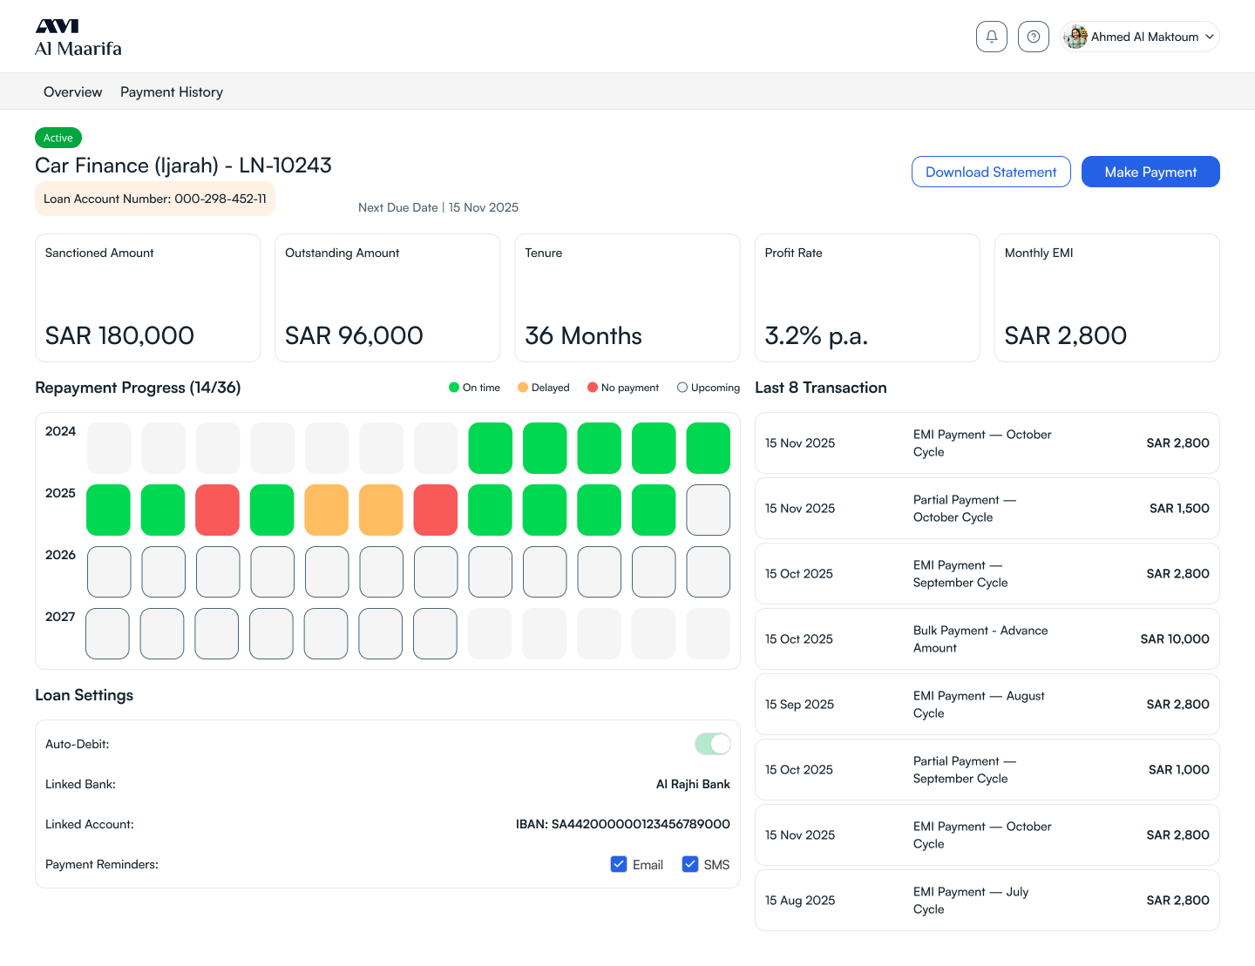Viewport: 1255px width, 966px height.
Task: Click the green On time legend dot
Action: [453, 388]
